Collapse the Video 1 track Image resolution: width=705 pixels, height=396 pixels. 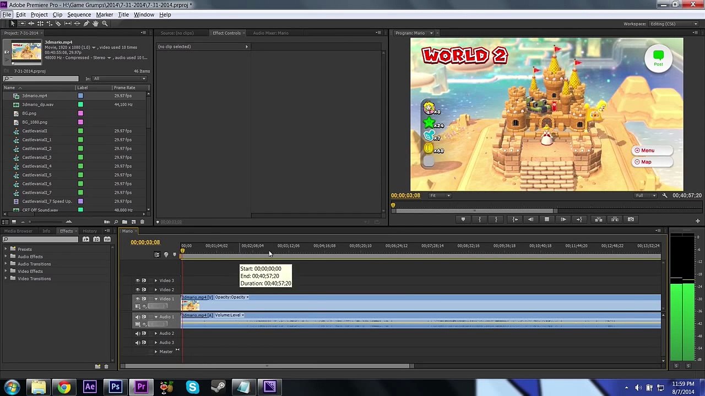pyautogui.click(x=156, y=299)
